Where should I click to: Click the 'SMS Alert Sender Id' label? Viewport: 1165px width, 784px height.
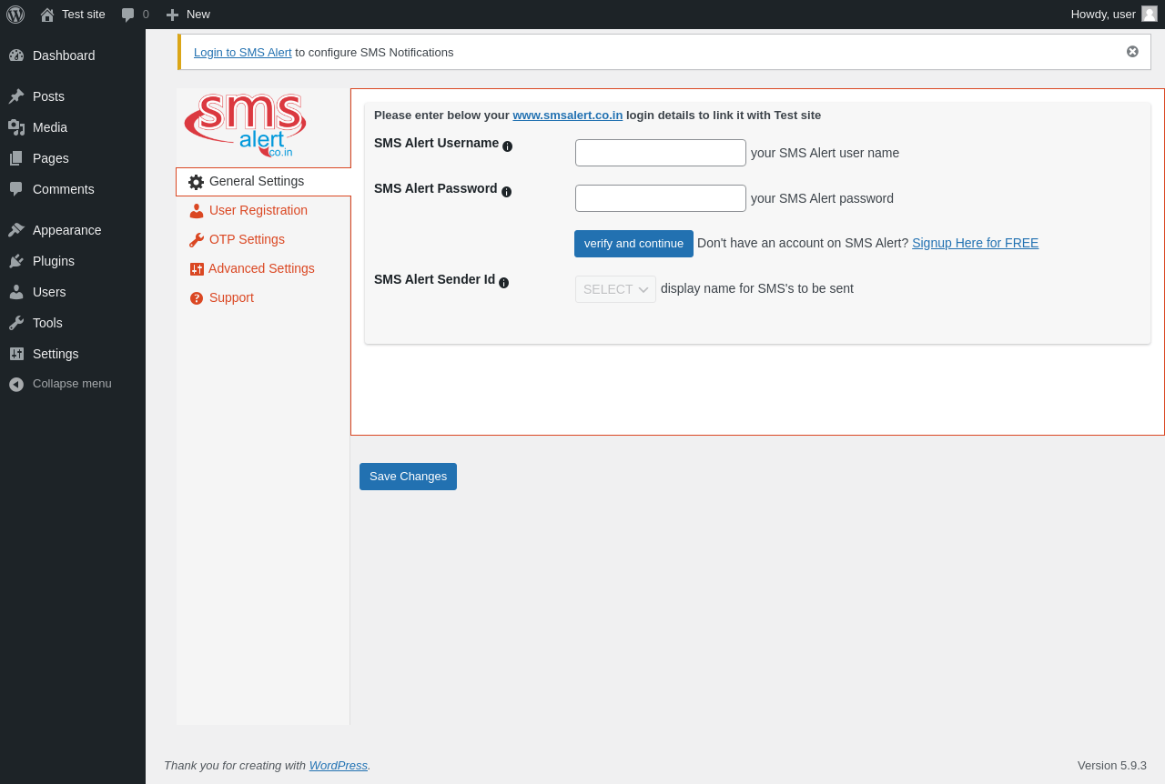tap(434, 279)
